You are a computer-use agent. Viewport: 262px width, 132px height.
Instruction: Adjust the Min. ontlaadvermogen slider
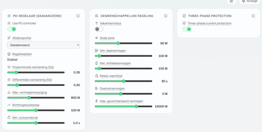click(x=123, y=69)
